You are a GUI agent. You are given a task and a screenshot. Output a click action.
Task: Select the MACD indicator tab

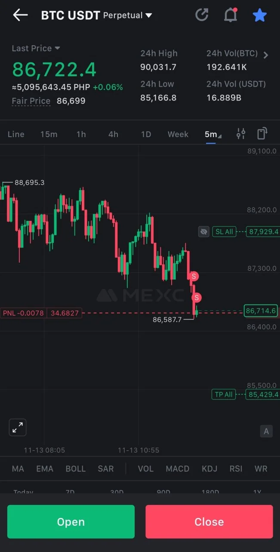[x=178, y=469]
